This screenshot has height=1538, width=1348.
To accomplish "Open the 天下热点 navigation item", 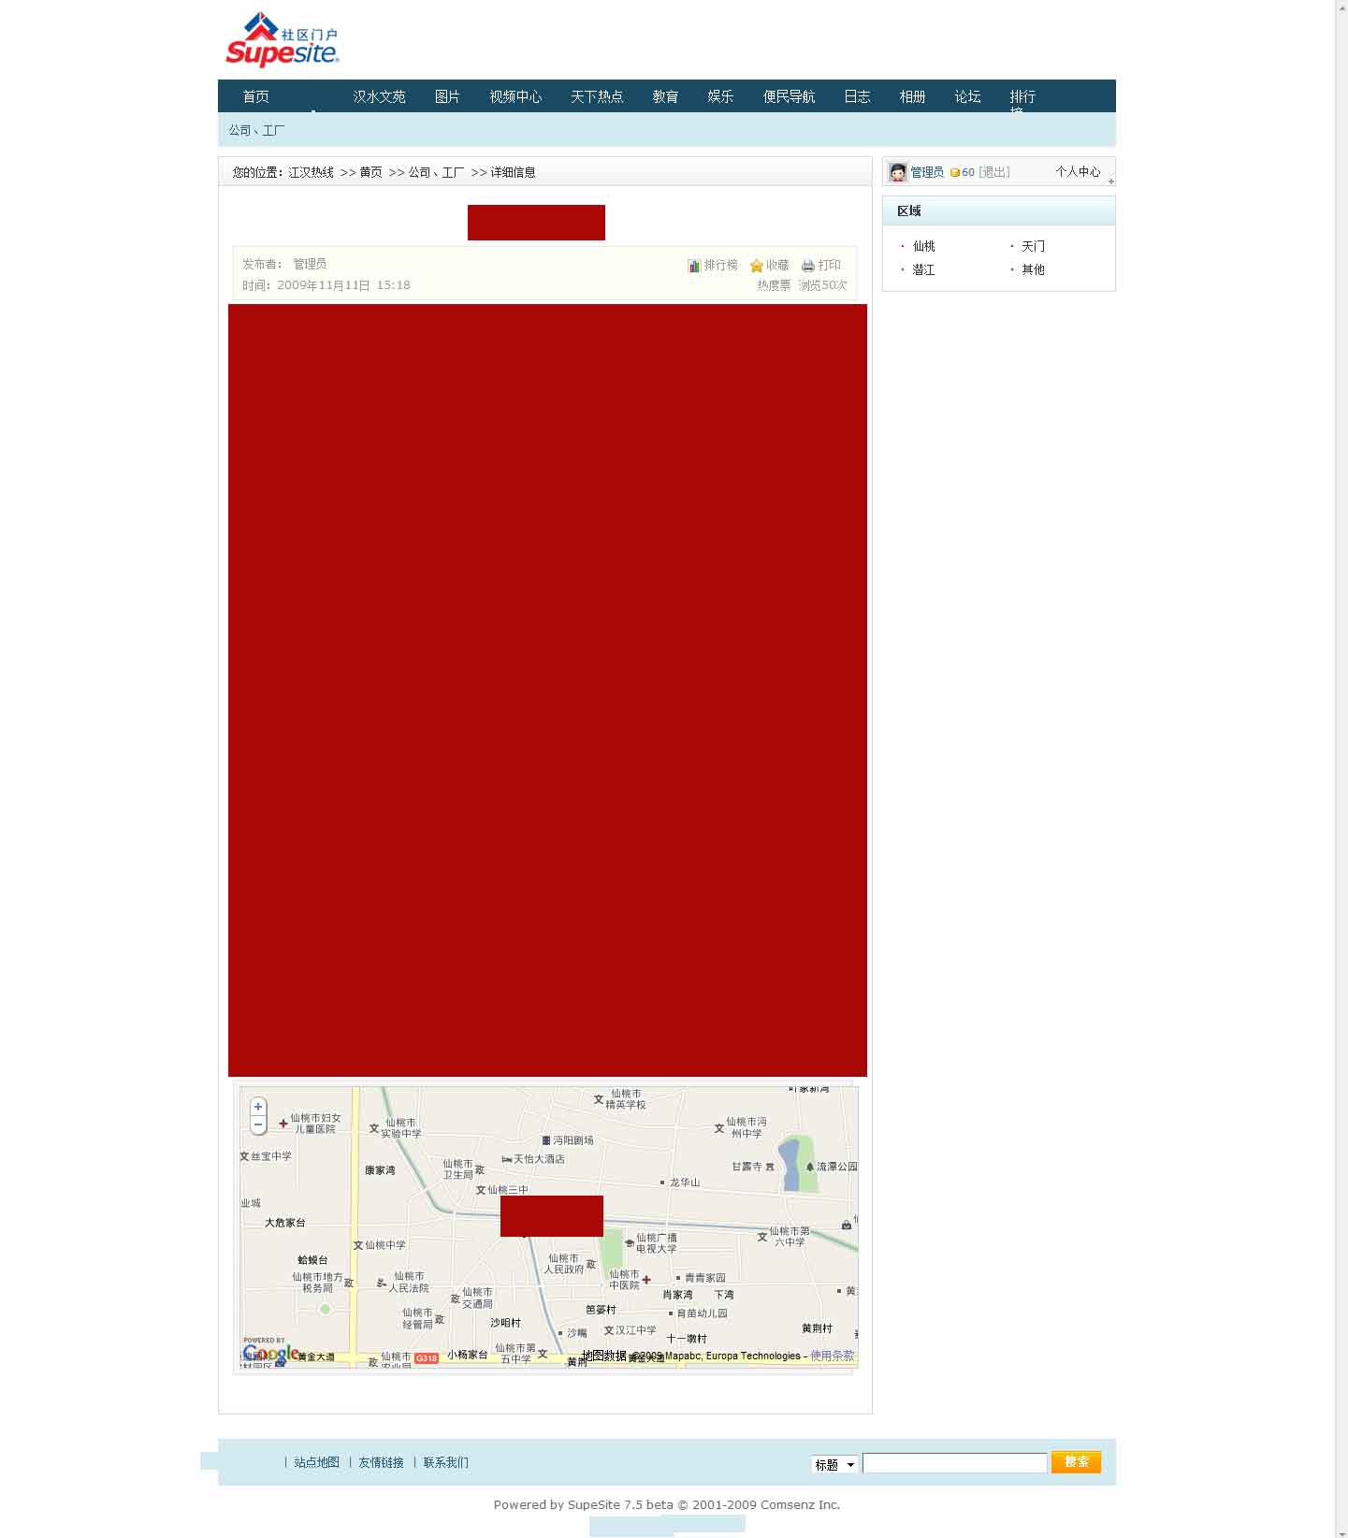I will (597, 96).
